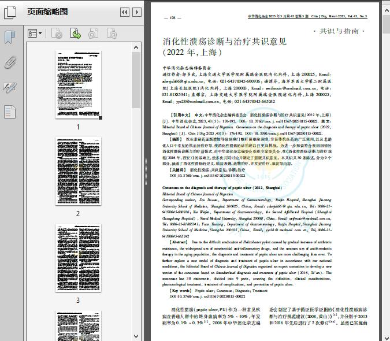Click the extract pages green-arrow icon

(x=75, y=34)
